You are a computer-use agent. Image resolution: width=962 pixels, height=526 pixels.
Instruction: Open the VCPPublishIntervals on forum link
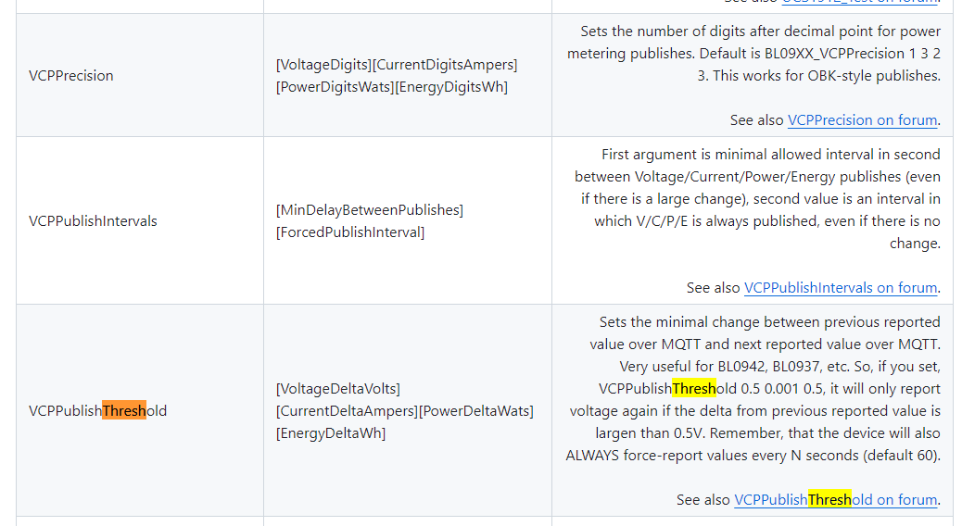click(840, 288)
